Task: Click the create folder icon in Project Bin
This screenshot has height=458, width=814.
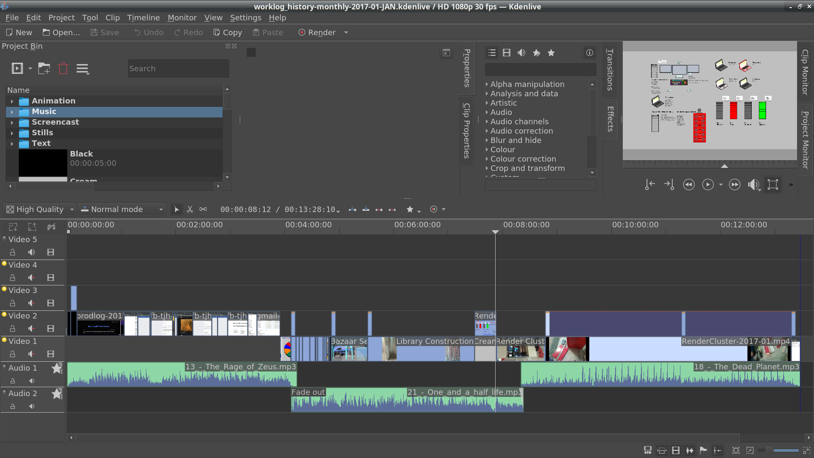Action: 44,68
